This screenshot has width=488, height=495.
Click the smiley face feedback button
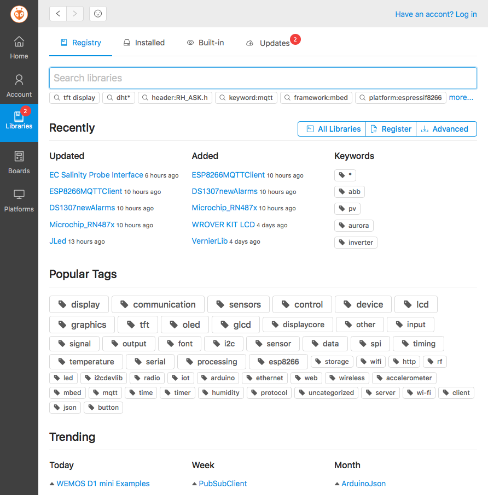coord(98,14)
